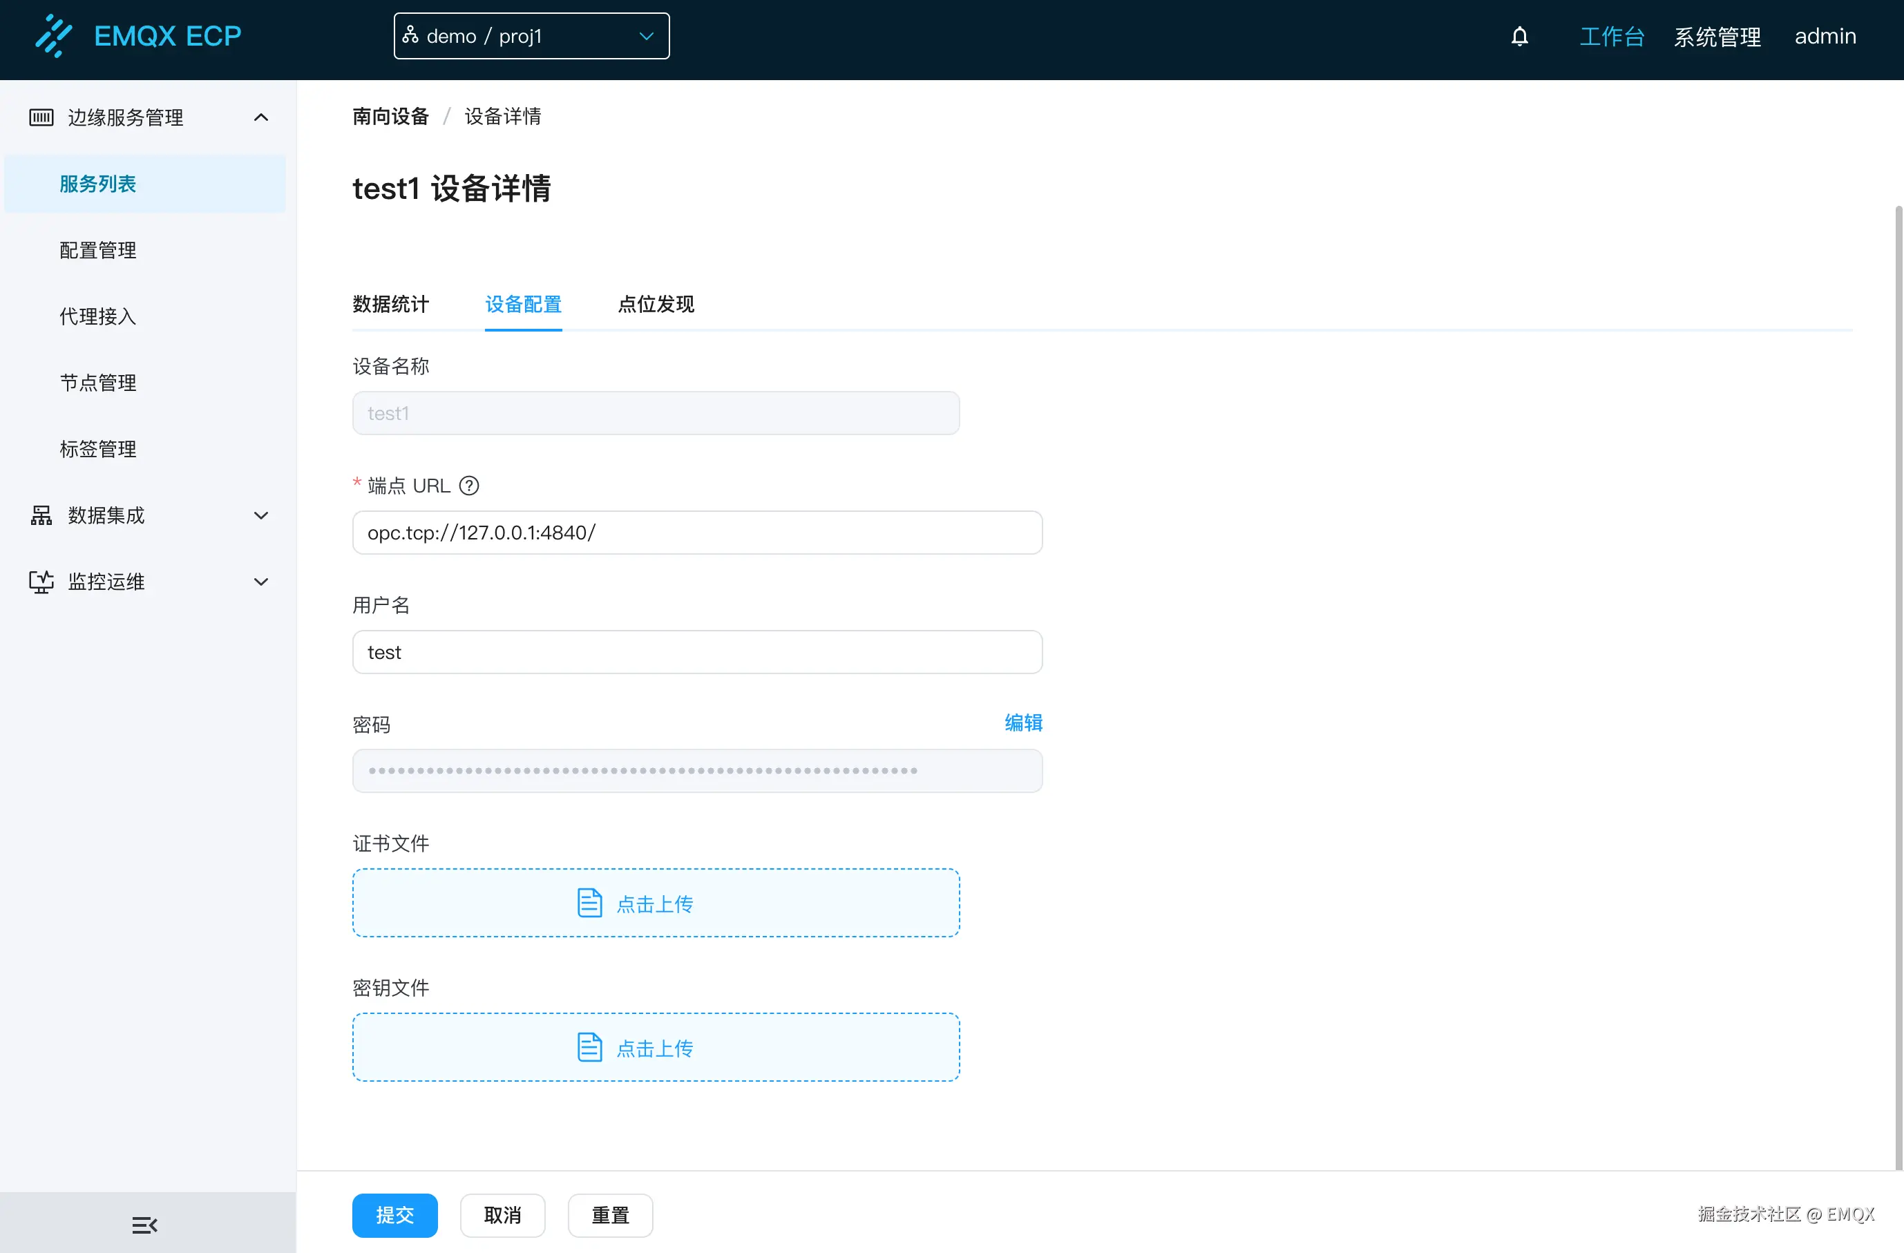
Task: Open the demo / proj1 project dropdown
Action: (531, 35)
